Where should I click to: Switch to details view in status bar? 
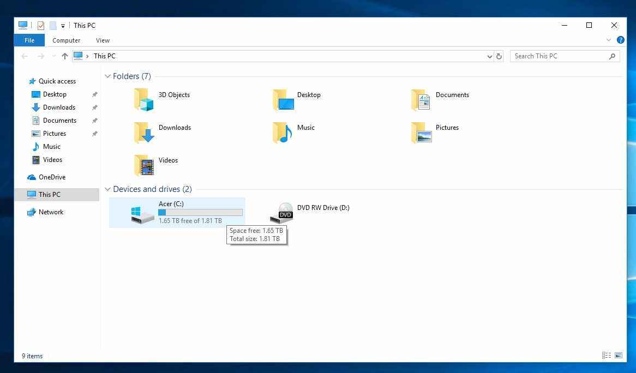point(606,356)
